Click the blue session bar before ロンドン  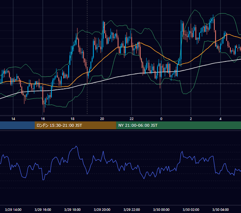[x=17, y=125]
